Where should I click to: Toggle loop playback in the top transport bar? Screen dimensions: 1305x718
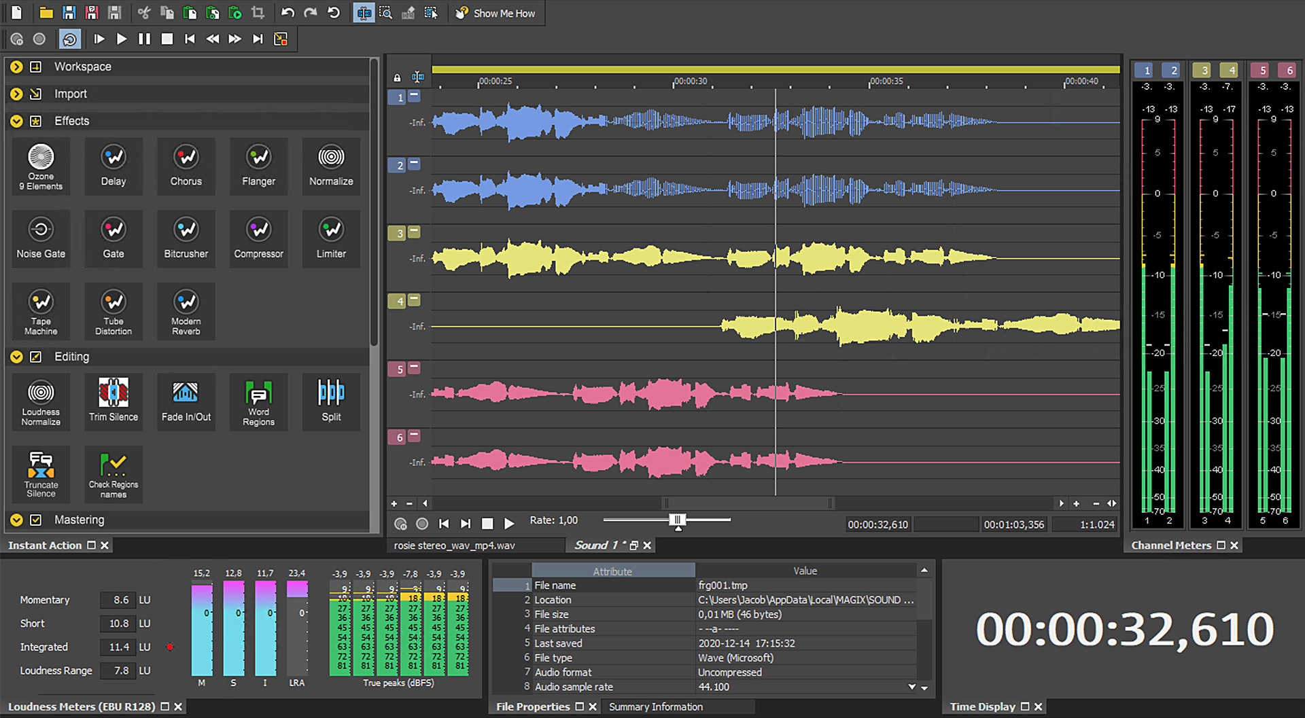click(70, 39)
